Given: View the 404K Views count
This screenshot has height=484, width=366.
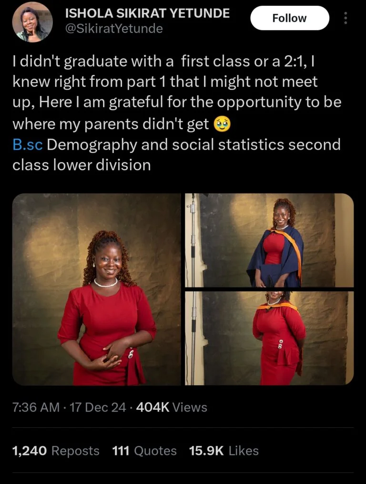Looking at the screenshot, I should coord(172,407).
